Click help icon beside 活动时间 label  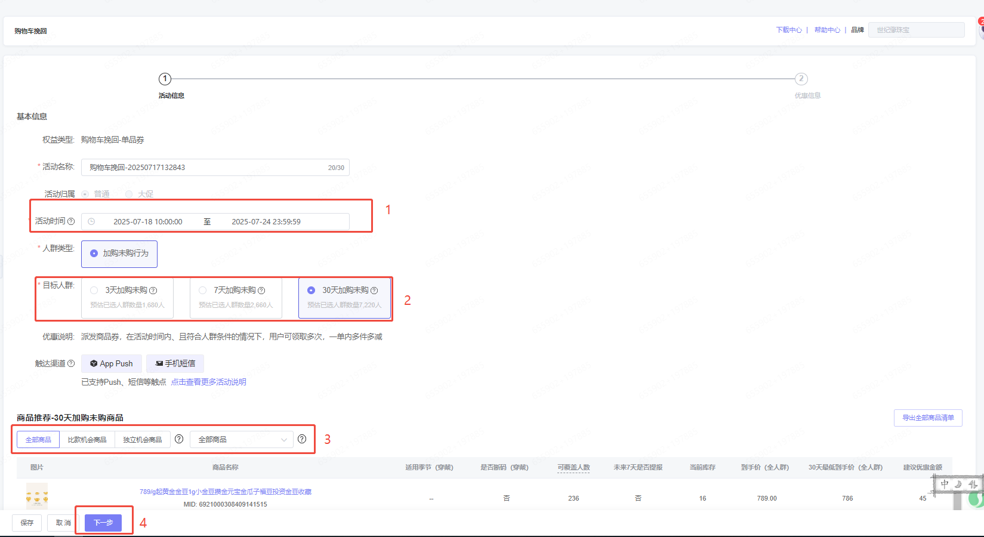coord(71,221)
